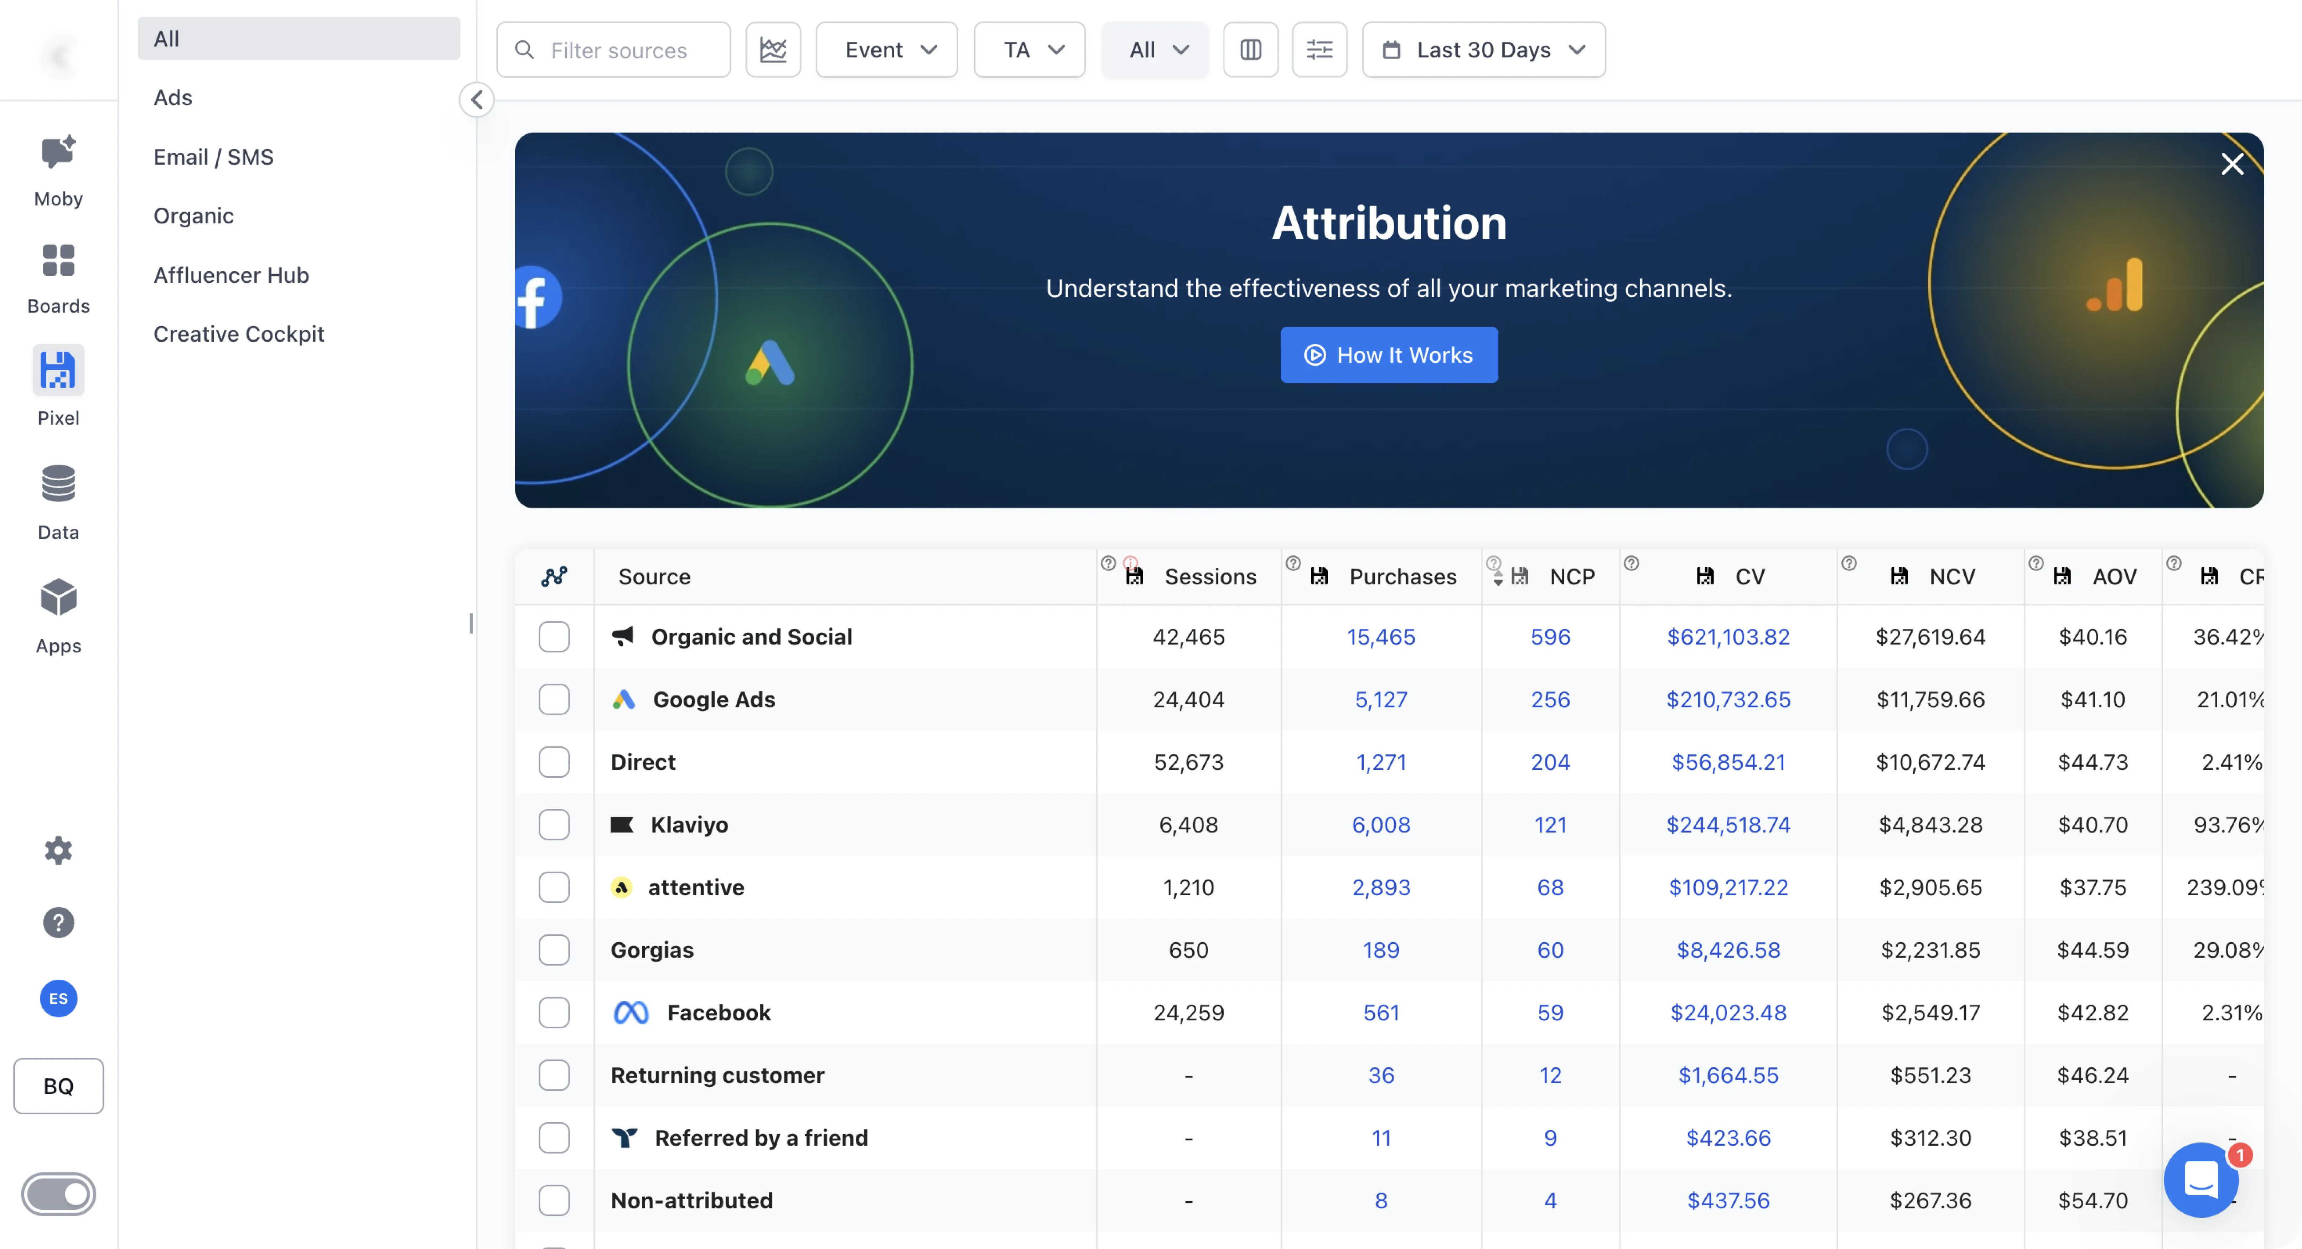
Task: Click the chart view icon in toolbar
Action: [773, 50]
